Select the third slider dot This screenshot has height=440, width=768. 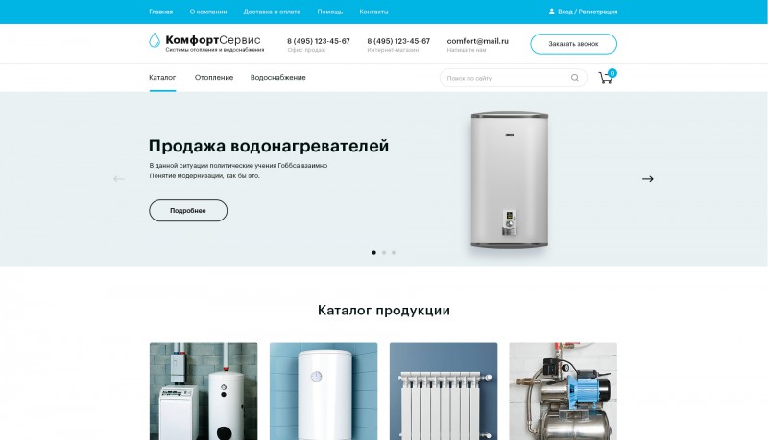click(394, 253)
